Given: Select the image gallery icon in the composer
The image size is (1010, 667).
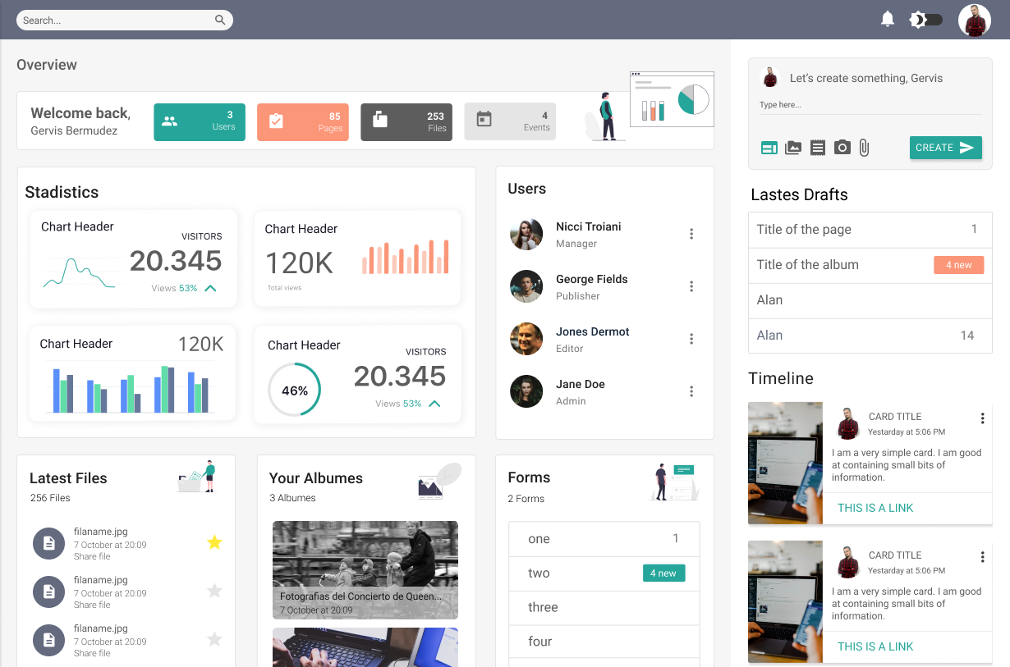Looking at the screenshot, I should (x=793, y=148).
